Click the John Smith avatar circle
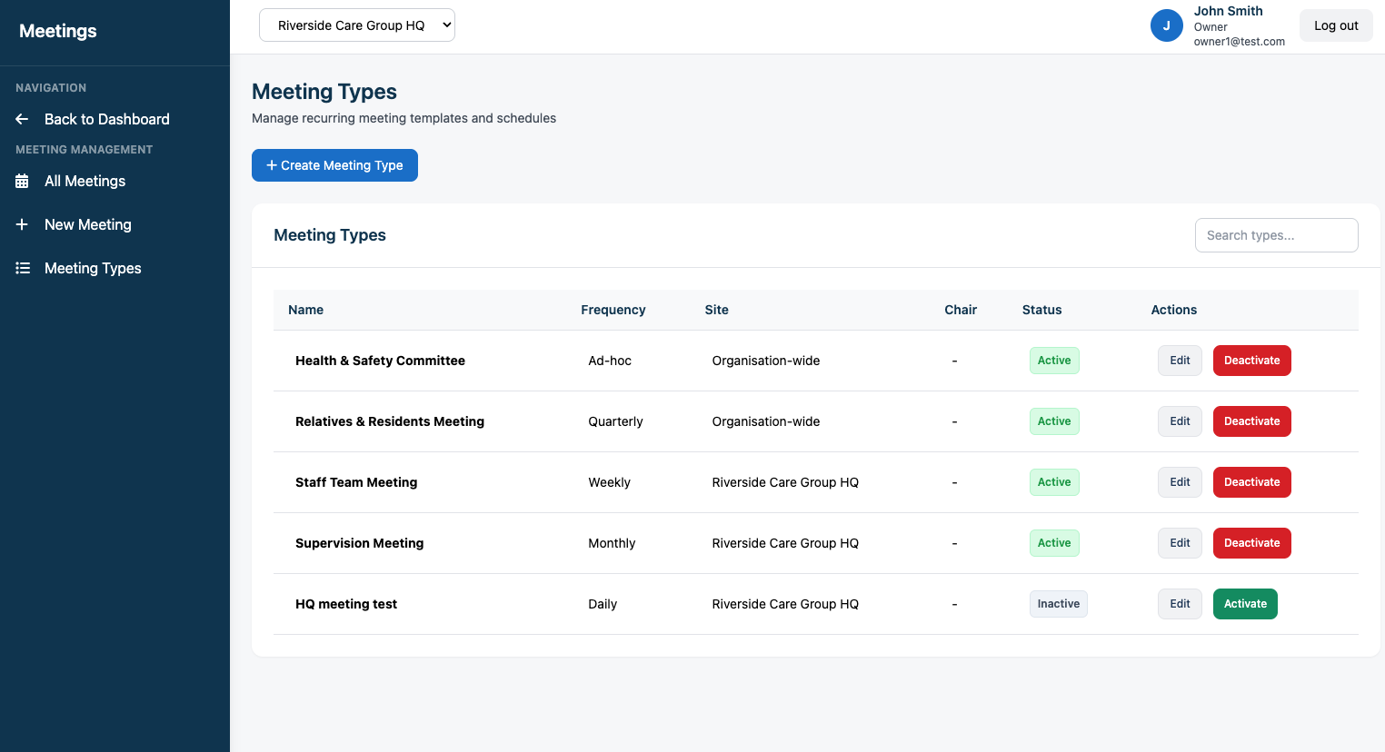 click(x=1166, y=25)
